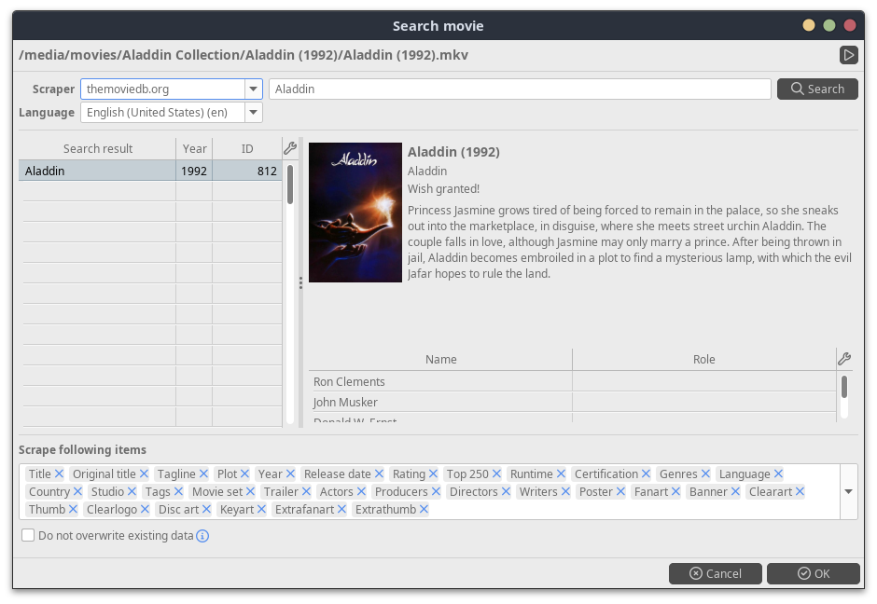
Task: Delete the Trailer tag from the list
Action: click(x=306, y=492)
